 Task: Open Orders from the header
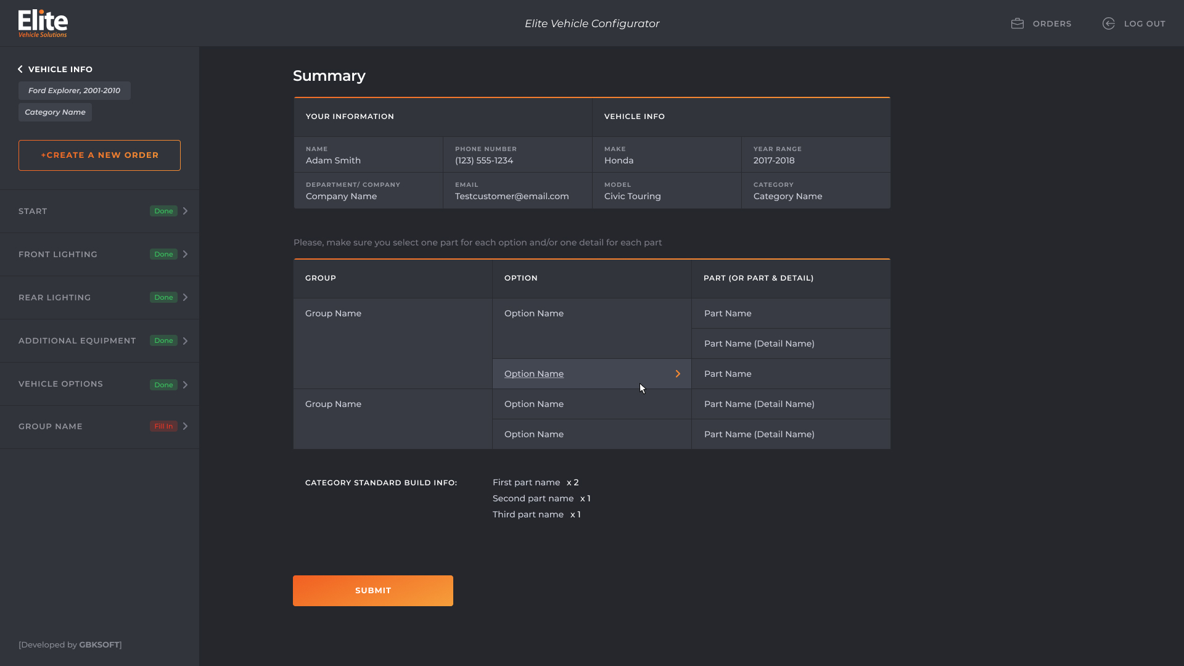tap(1042, 23)
